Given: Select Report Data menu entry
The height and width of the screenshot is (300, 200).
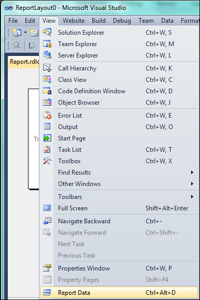Looking at the screenshot, I should (x=119, y=293).
